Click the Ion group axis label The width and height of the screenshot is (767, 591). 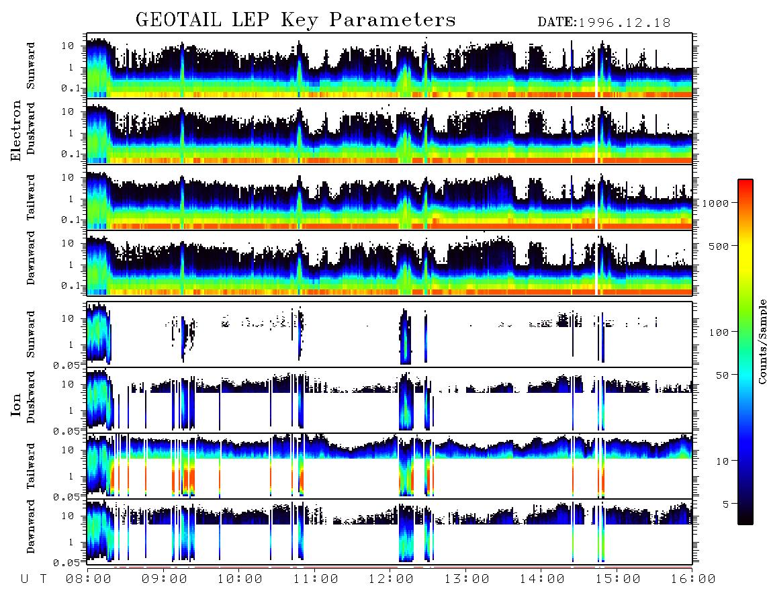click(16, 406)
